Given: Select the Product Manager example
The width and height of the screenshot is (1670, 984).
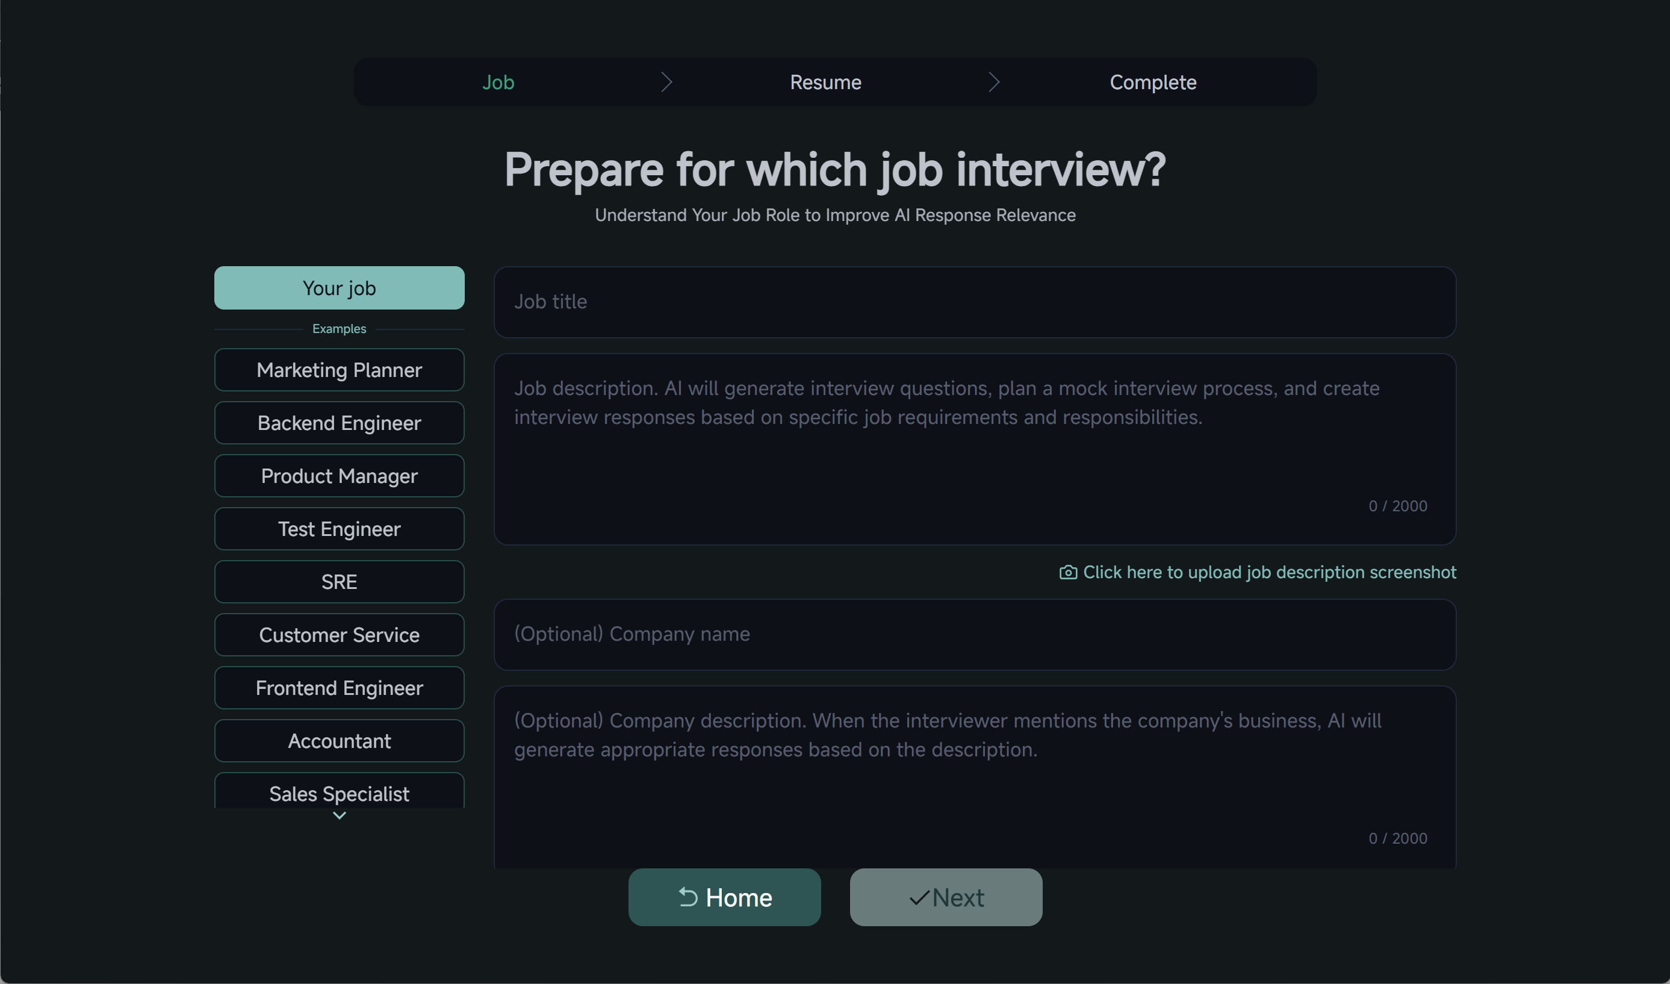Looking at the screenshot, I should click(x=340, y=476).
